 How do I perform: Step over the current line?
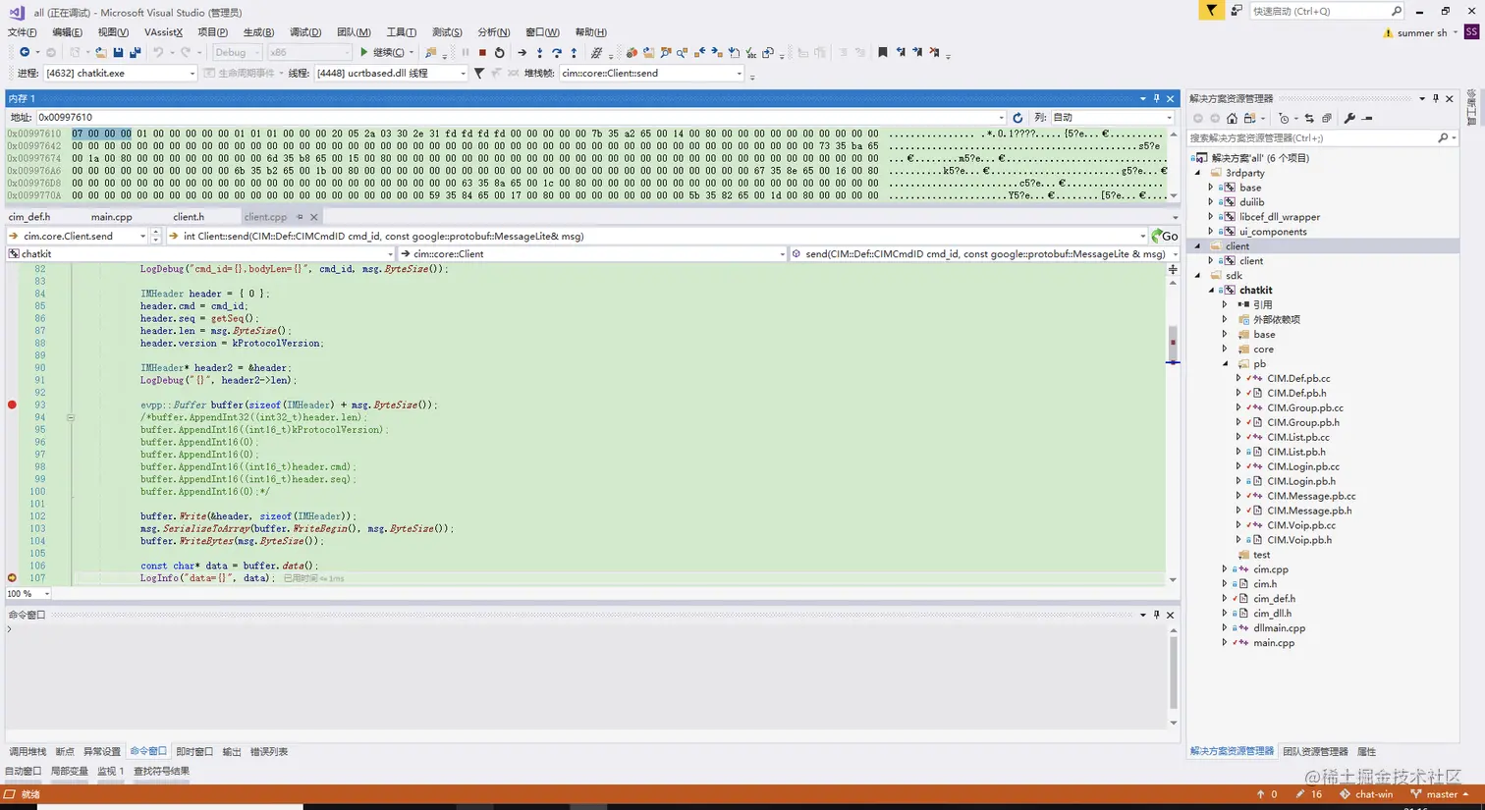[x=557, y=53]
